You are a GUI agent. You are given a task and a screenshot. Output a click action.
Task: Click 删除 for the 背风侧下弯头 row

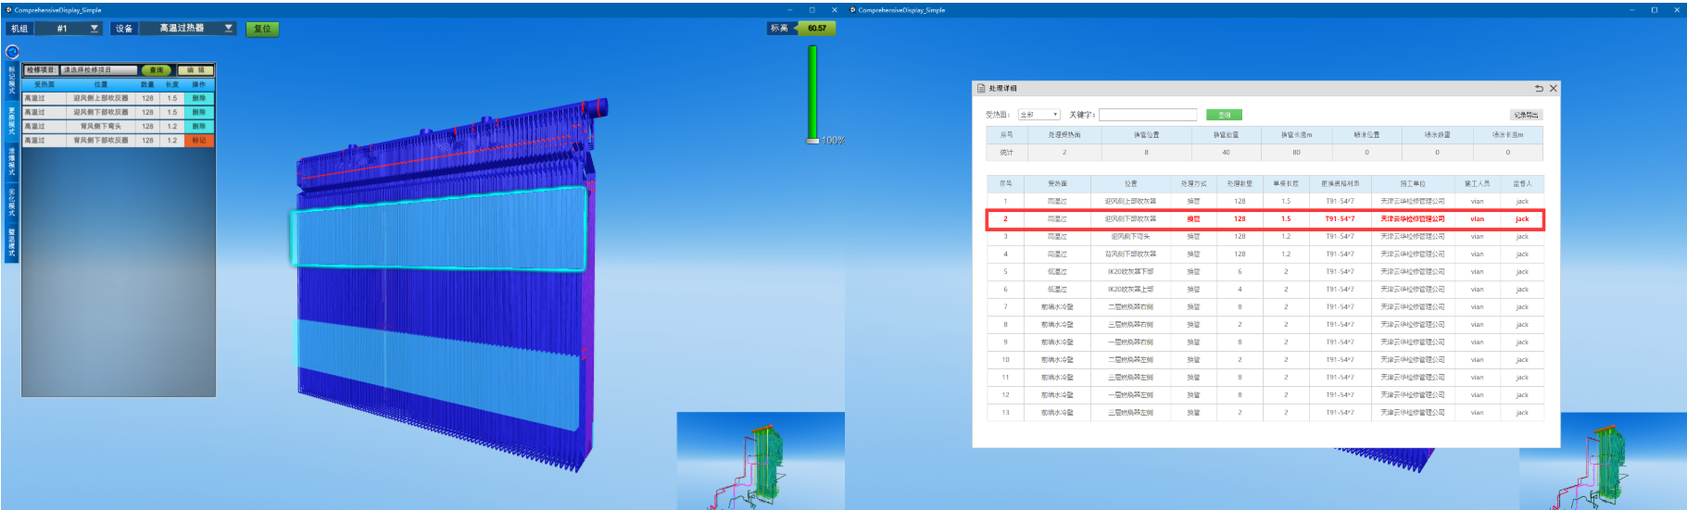199,127
